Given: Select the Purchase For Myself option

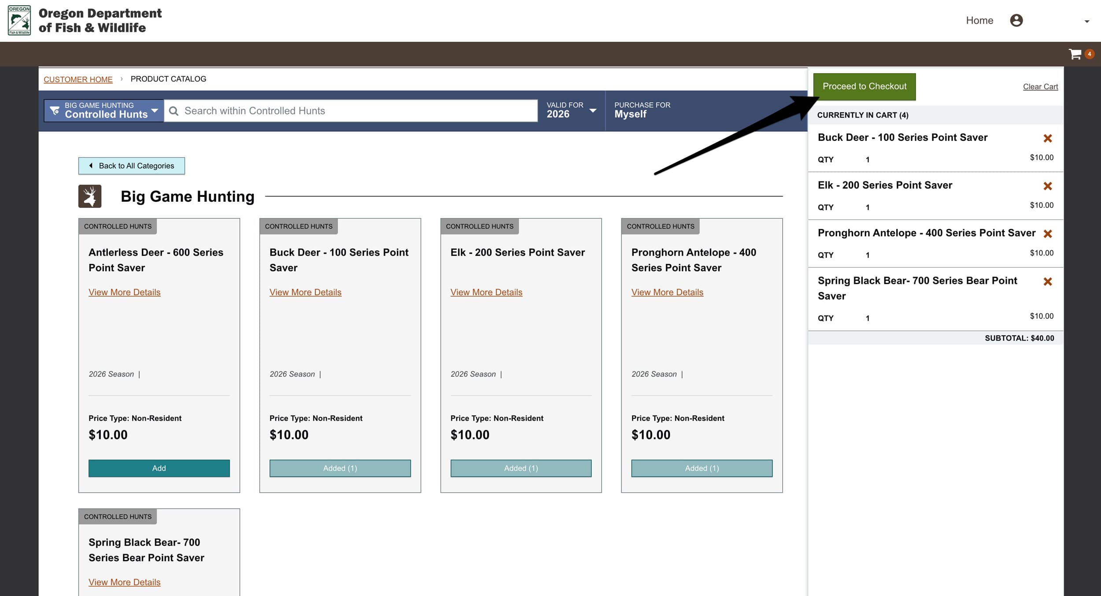Looking at the screenshot, I should (642, 110).
